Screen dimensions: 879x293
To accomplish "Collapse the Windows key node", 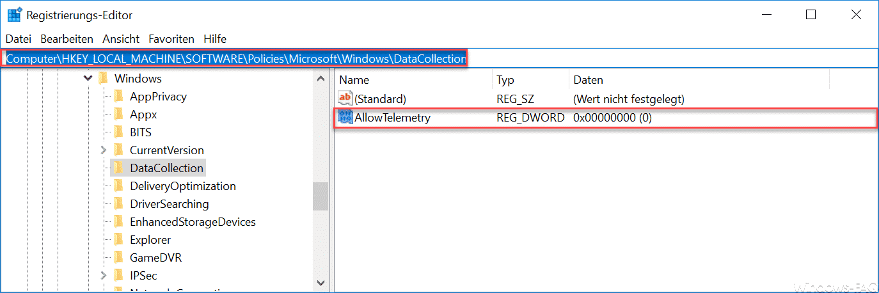I will pos(88,79).
